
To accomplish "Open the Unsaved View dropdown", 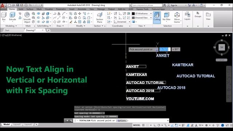I will 142,18.
